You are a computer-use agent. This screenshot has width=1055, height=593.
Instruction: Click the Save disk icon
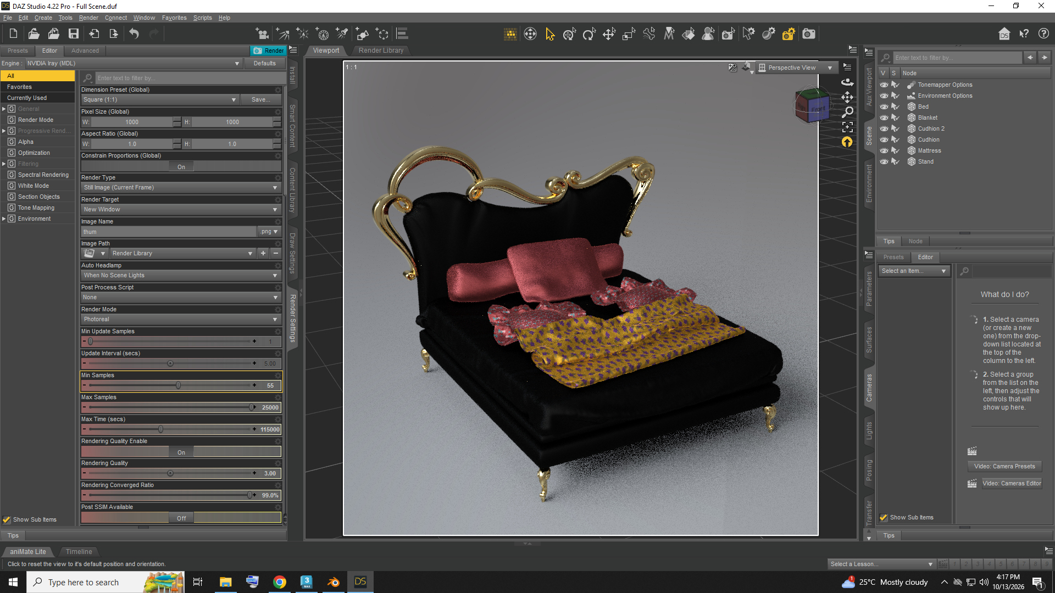(73, 34)
